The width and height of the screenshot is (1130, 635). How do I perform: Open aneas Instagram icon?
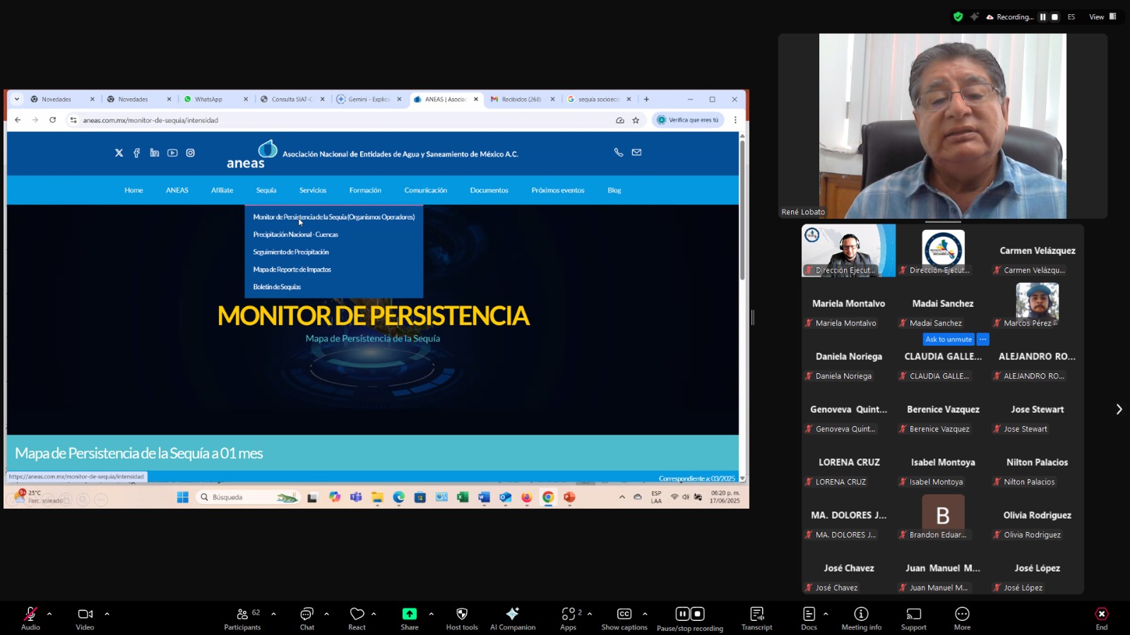pos(190,153)
